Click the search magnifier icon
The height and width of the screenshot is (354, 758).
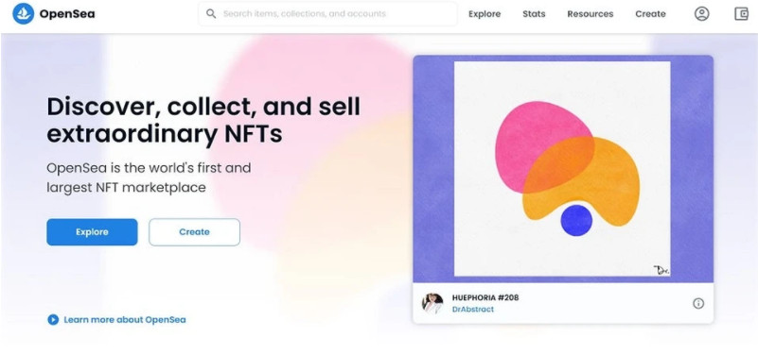[211, 13]
